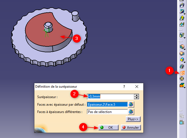Select the Constraint dimension tool icon
Image resolution: width=187 pixels, height=138 pixels.
pos(182,122)
